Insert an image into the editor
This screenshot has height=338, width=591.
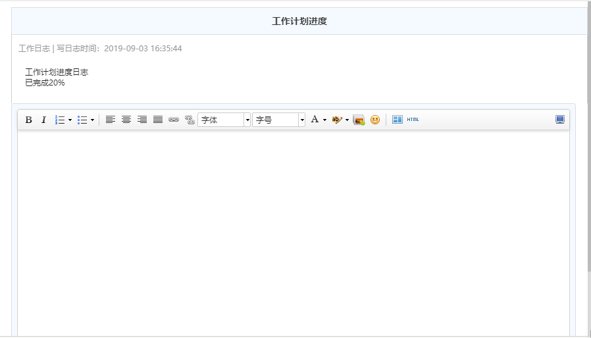[359, 120]
